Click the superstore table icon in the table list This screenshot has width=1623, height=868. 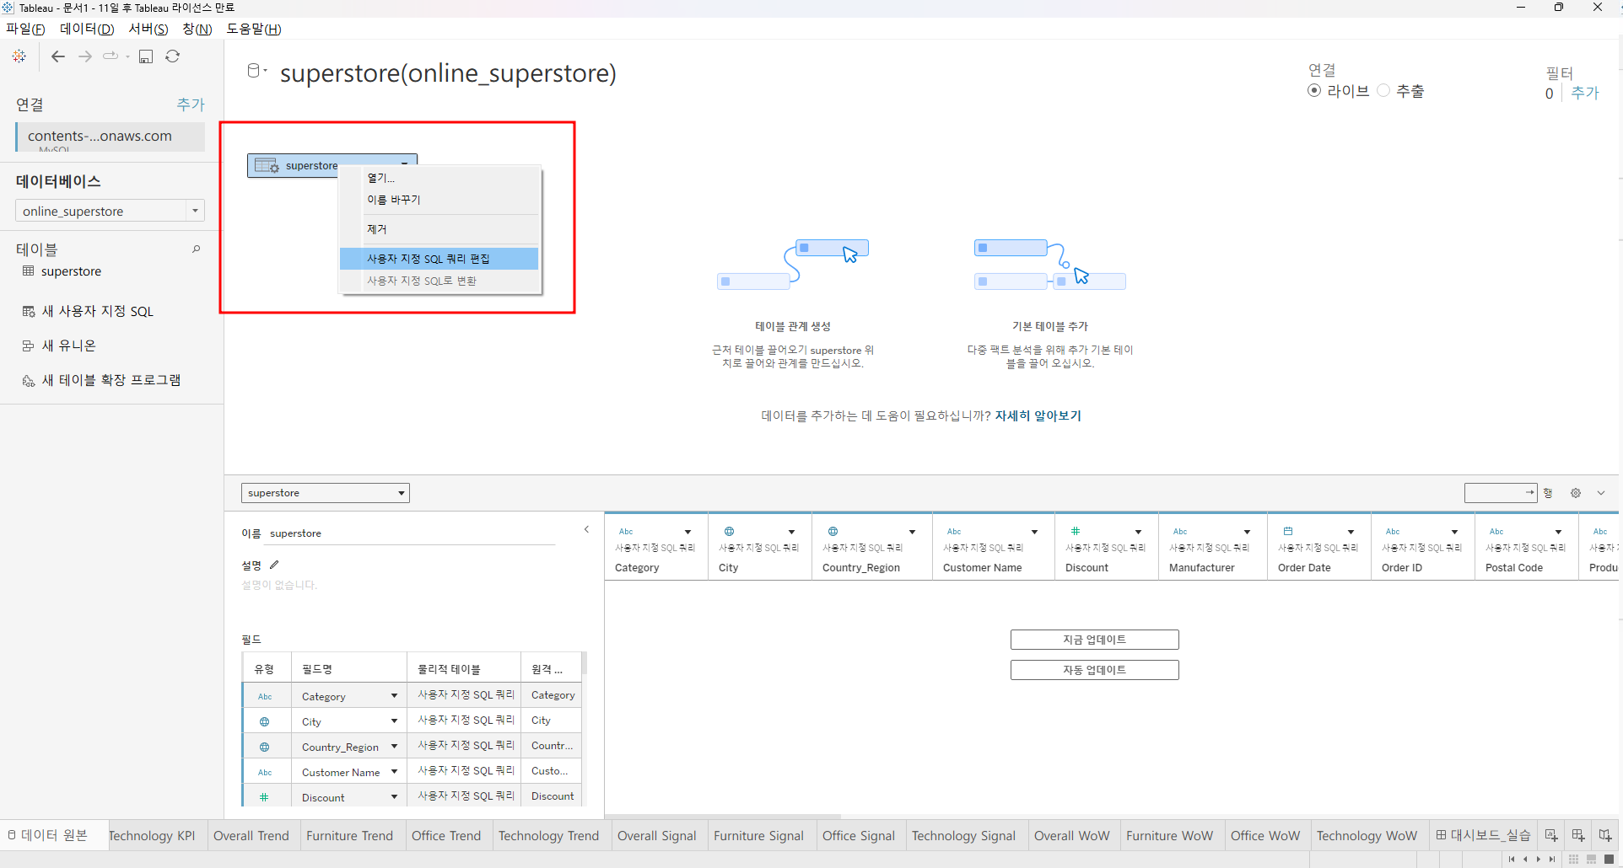[x=29, y=271]
